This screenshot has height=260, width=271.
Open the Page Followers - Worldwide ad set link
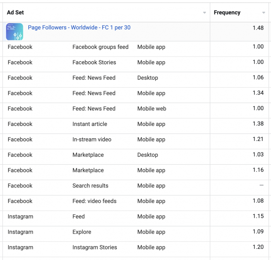coord(79,28)
